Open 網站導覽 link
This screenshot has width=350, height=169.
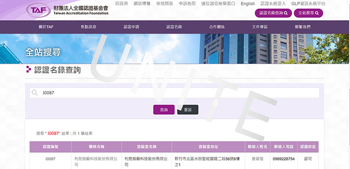coord(142,3)
